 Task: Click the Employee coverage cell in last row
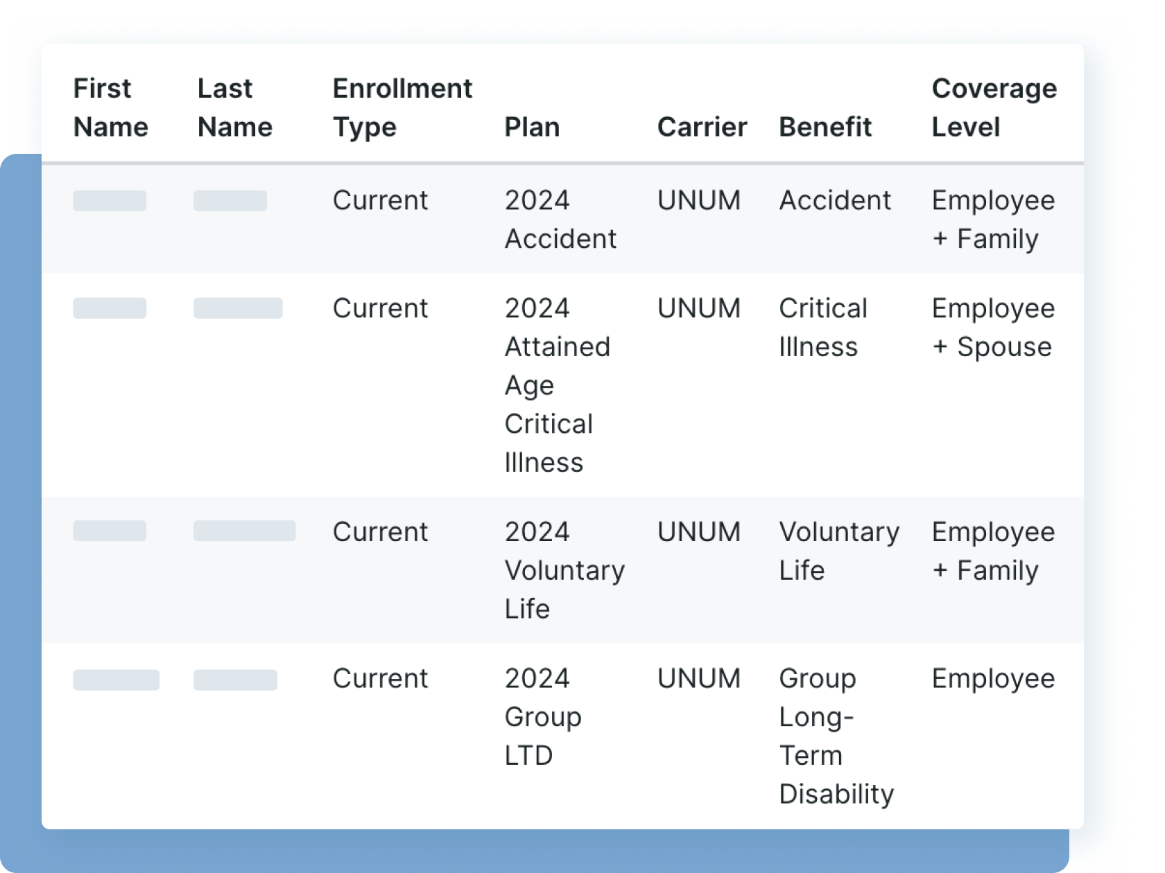click(993, 679)
